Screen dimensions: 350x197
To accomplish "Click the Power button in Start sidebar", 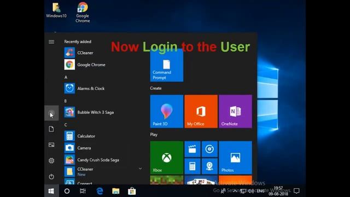I will [51, 176].
